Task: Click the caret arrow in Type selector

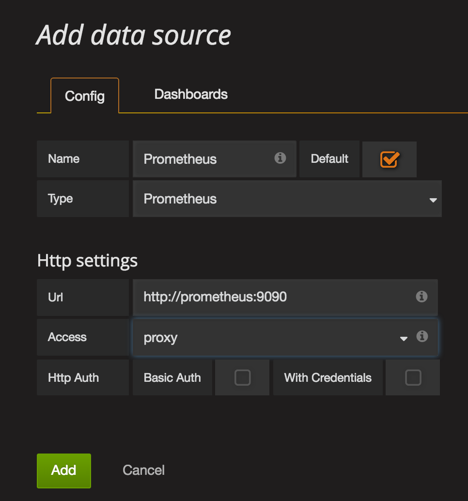Action: (433, 200)
